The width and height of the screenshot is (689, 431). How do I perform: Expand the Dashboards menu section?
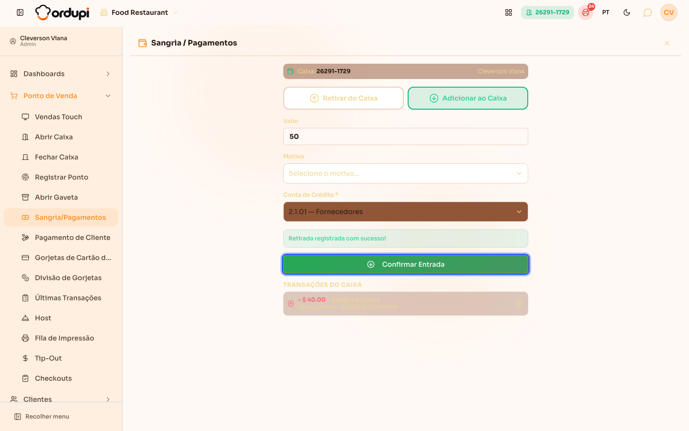point(61,74)
